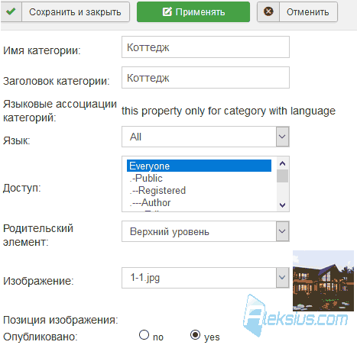Click the access list scrollbar thumb

click(282, 176)
